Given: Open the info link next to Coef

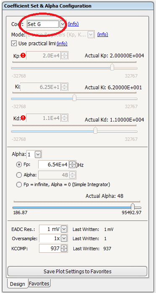Looking at the screenshot, I should pyautogui.click(x=73, y=24).
